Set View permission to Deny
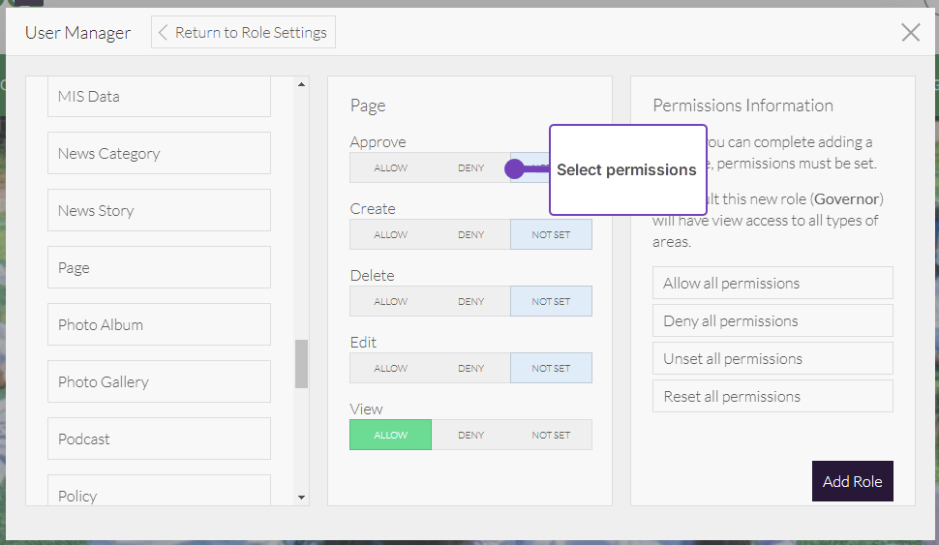The image size is (939, 545). pos(470,436)
